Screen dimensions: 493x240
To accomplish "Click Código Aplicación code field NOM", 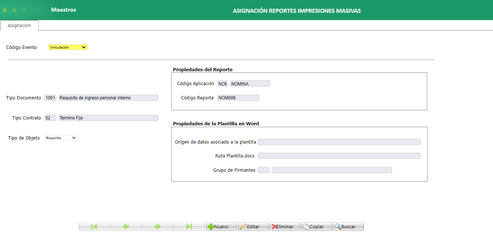I will pyautogui.click(x=222, y=84).
